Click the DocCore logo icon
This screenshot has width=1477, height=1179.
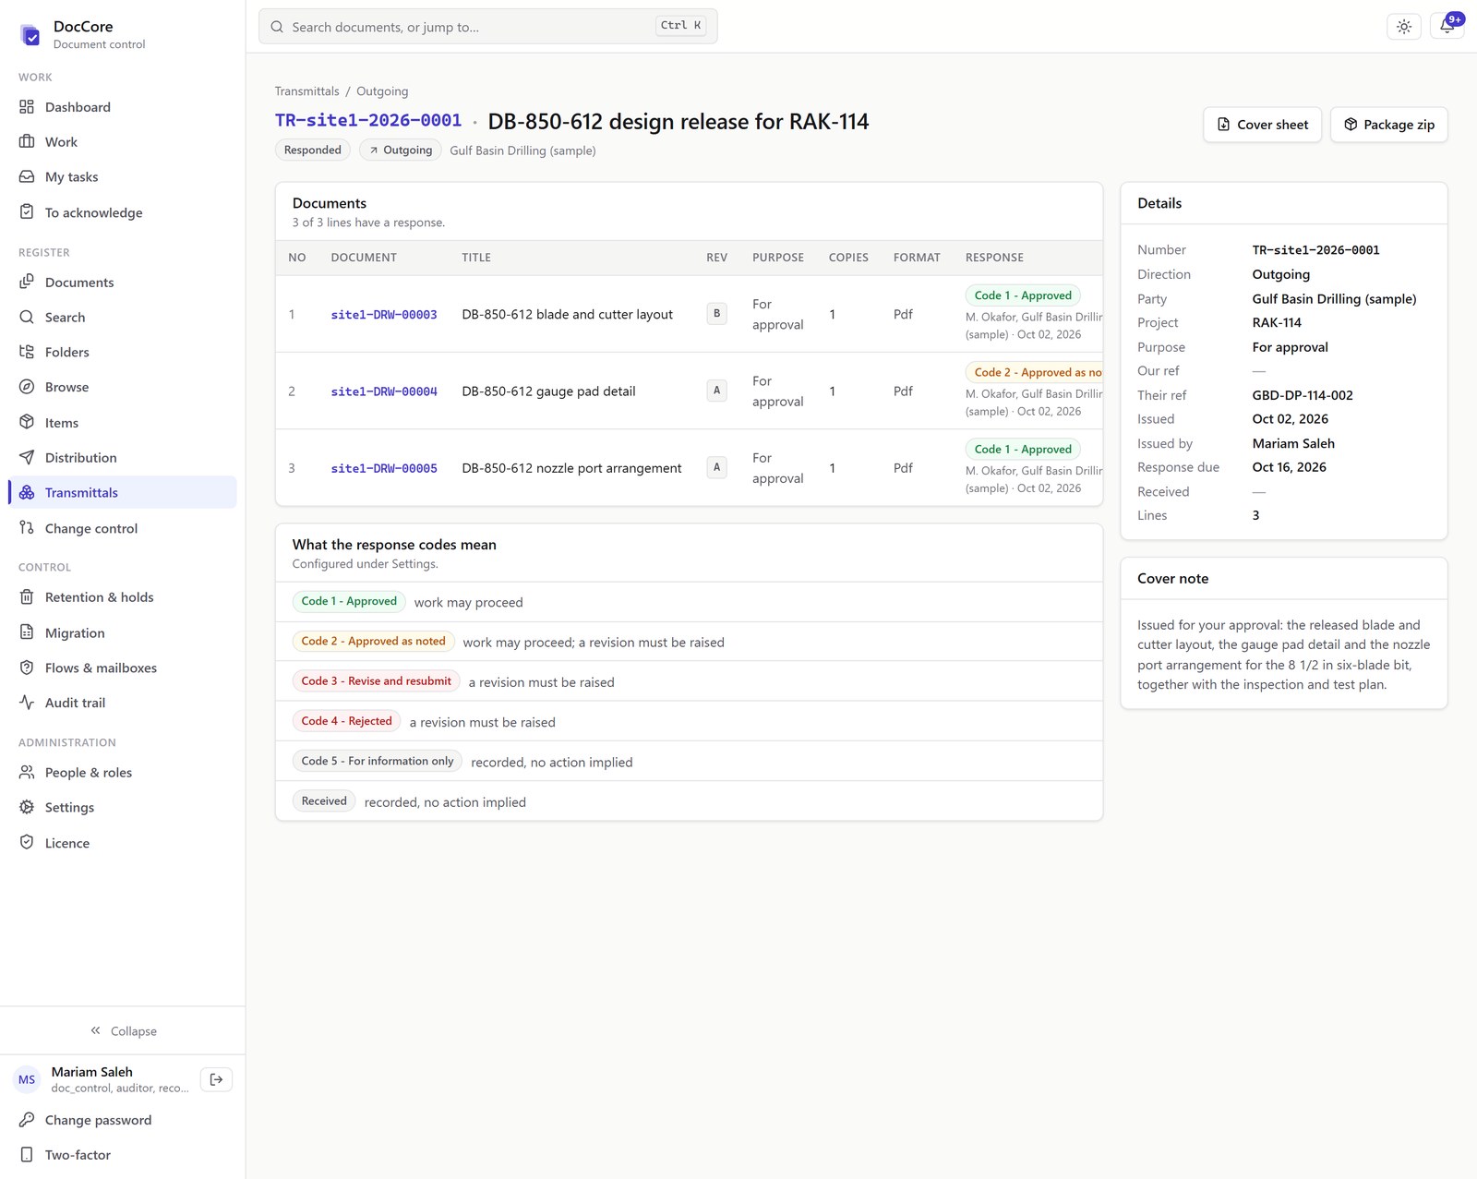pyautogui.click(x=30, y=35)
